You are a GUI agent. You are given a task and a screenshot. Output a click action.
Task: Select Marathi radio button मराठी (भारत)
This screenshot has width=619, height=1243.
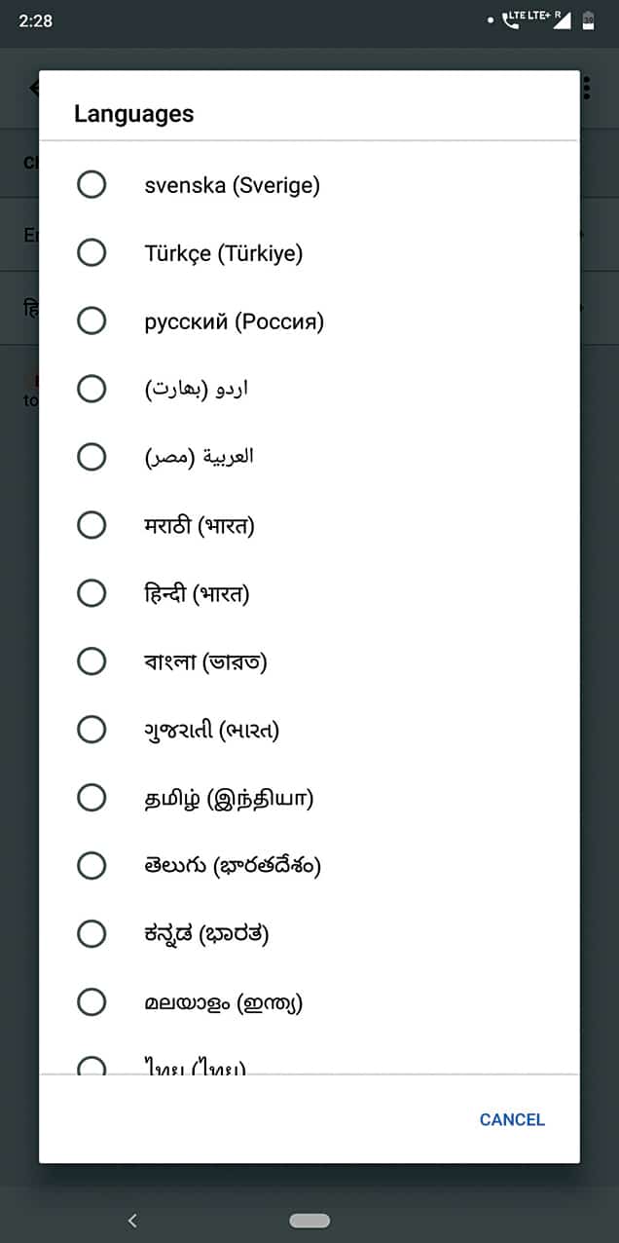click(x=91, y=525)
